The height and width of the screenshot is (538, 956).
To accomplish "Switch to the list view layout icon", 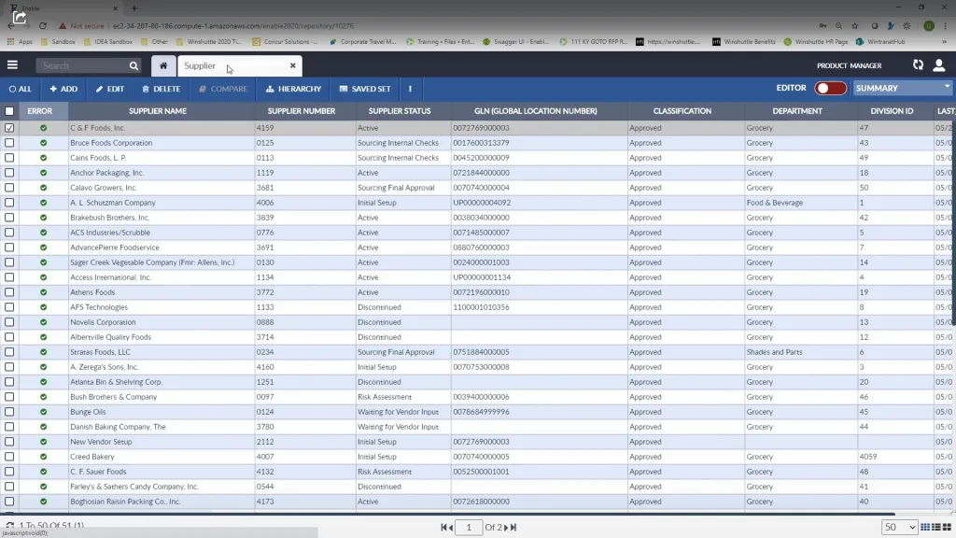I will click(x=935, y=527).
